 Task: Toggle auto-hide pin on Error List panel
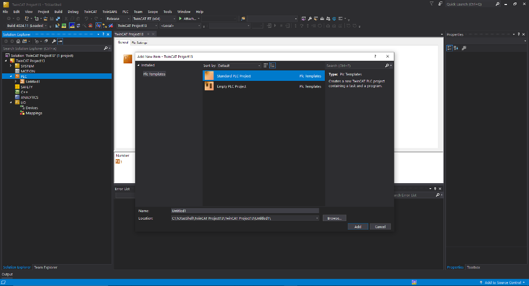435,189
